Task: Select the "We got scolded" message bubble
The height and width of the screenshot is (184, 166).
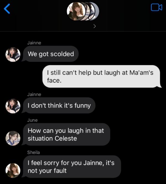Action: tap(51, 54)
